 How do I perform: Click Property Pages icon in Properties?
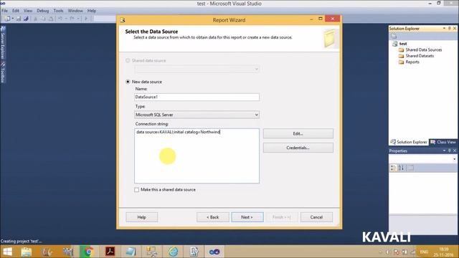point(411,168)
